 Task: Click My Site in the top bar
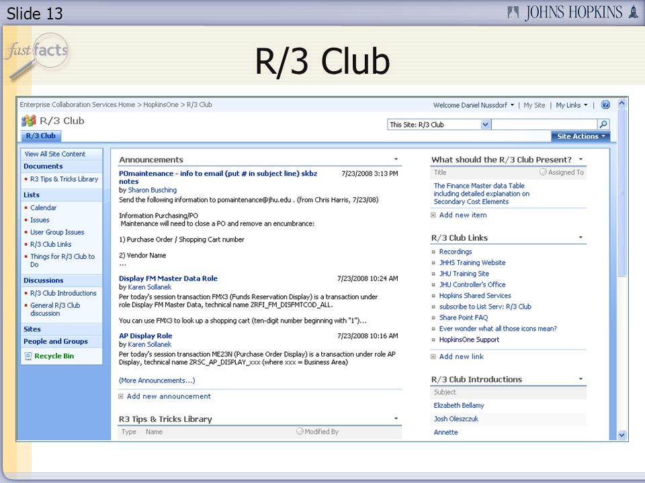coord(534,105)
